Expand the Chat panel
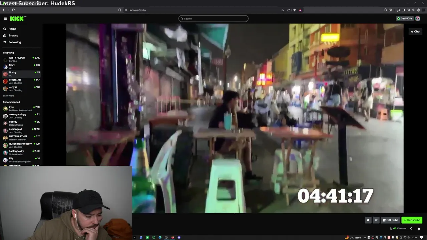 tap(415, 31)
